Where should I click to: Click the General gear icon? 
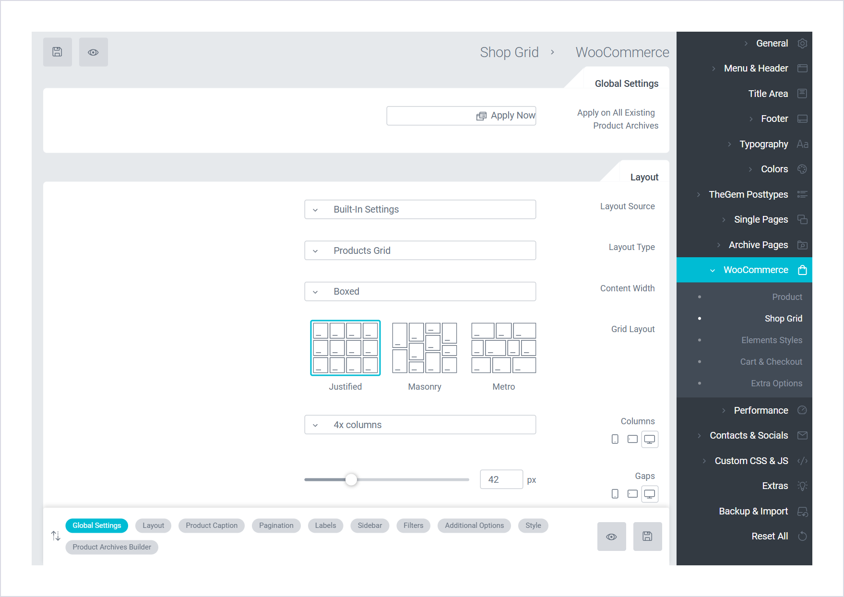point(802,43)
